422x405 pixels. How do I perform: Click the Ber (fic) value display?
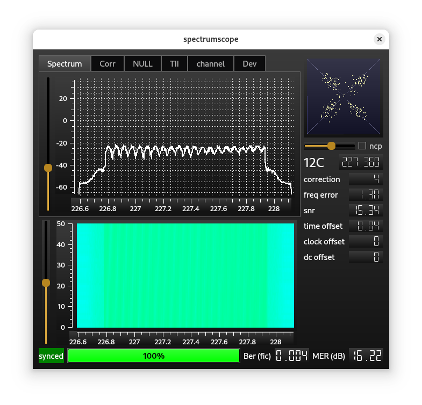pyautogui.click(x=292, y=356)
